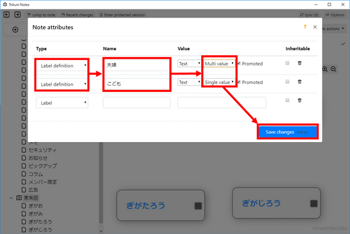Click the empty Value field in Label row
Viewport: 350px width, 234px height.
(x=222, y=103)
